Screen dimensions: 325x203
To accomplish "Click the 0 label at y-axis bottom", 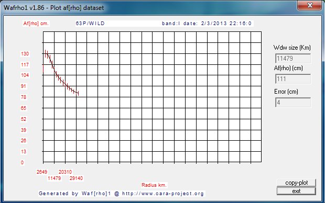I will 22,163.
